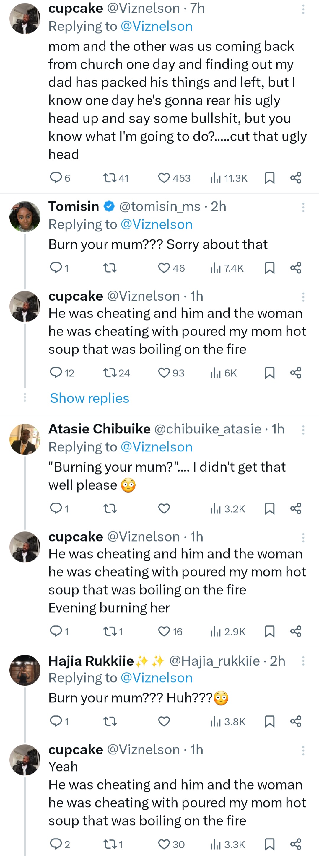The image size is (319, 856).
Task: Open more options on Tomisin's tweet
Action: pos(303,208)
